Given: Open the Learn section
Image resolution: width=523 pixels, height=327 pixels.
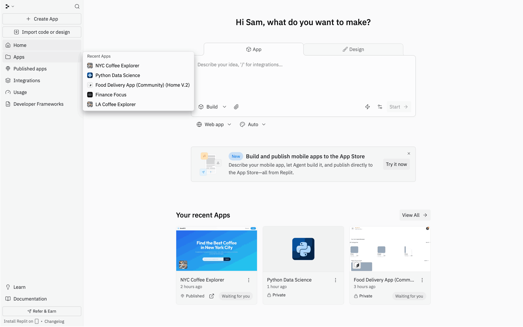Looking at the screenshot, I should point(42,287).
